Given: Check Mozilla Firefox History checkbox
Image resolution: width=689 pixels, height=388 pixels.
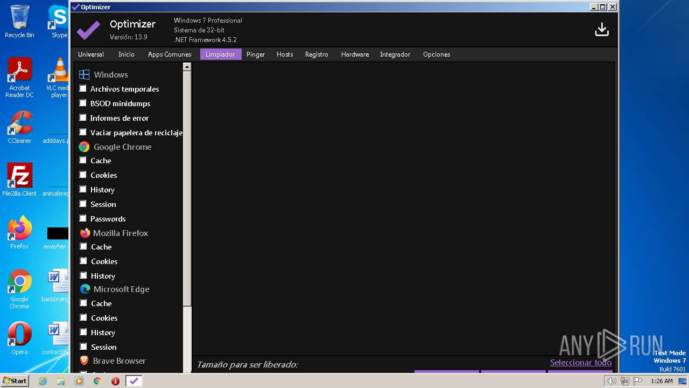Looking at the screenshot, I should [83, 275].
